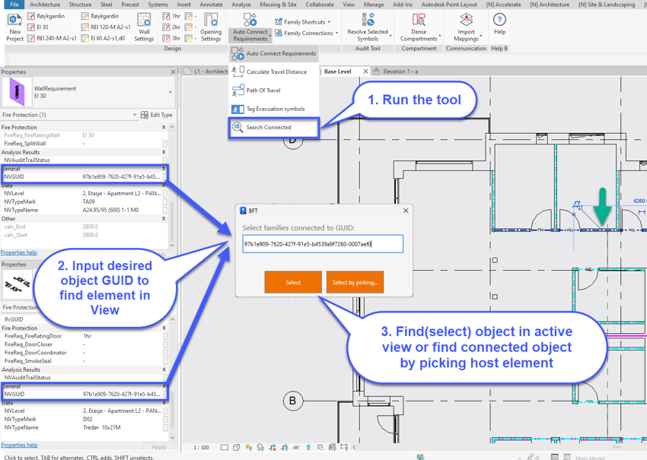The width and height of the screenshot is (647, 460).
Task: Click the 1 : 100 view scale
Action: pos(202,447)
